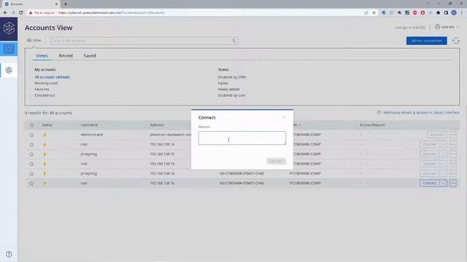This screenshot has width=467, height=262.
Task: Expand Connect dropdown arrow for root 192.168.138.14
Action: [443, 144]
